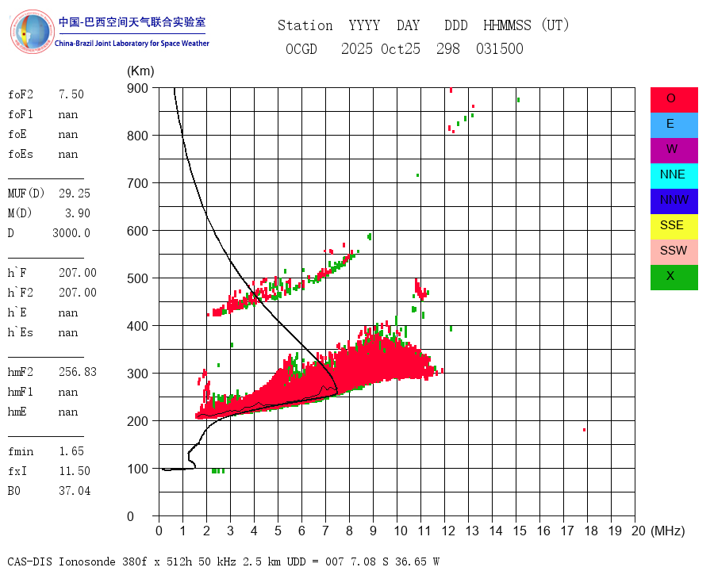Select the dark blue NNW legend swatch
The width and height of the screenshot is (714, 571).
point(674,201)
